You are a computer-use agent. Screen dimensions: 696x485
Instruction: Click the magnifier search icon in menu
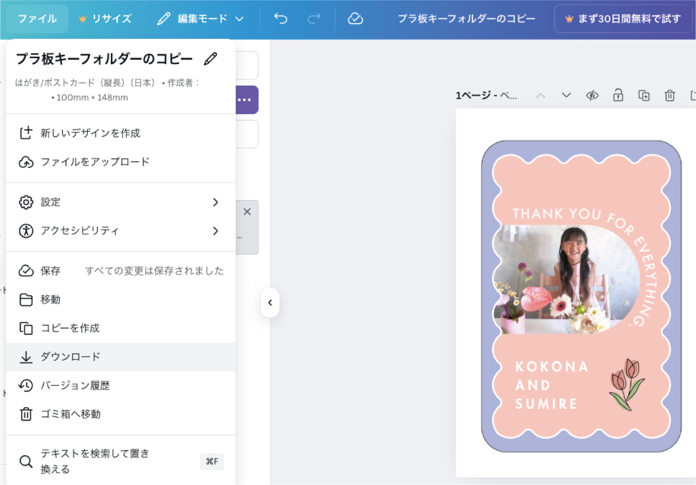[26, 461]
